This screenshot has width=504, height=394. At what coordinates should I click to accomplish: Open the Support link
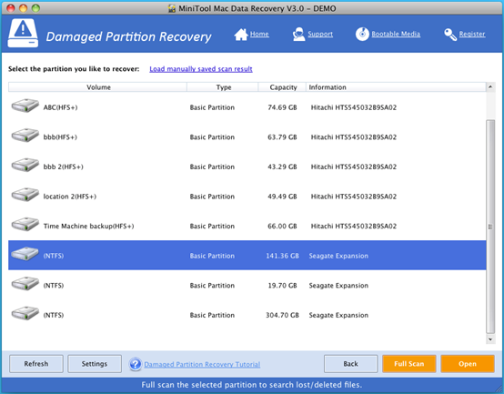320,34
